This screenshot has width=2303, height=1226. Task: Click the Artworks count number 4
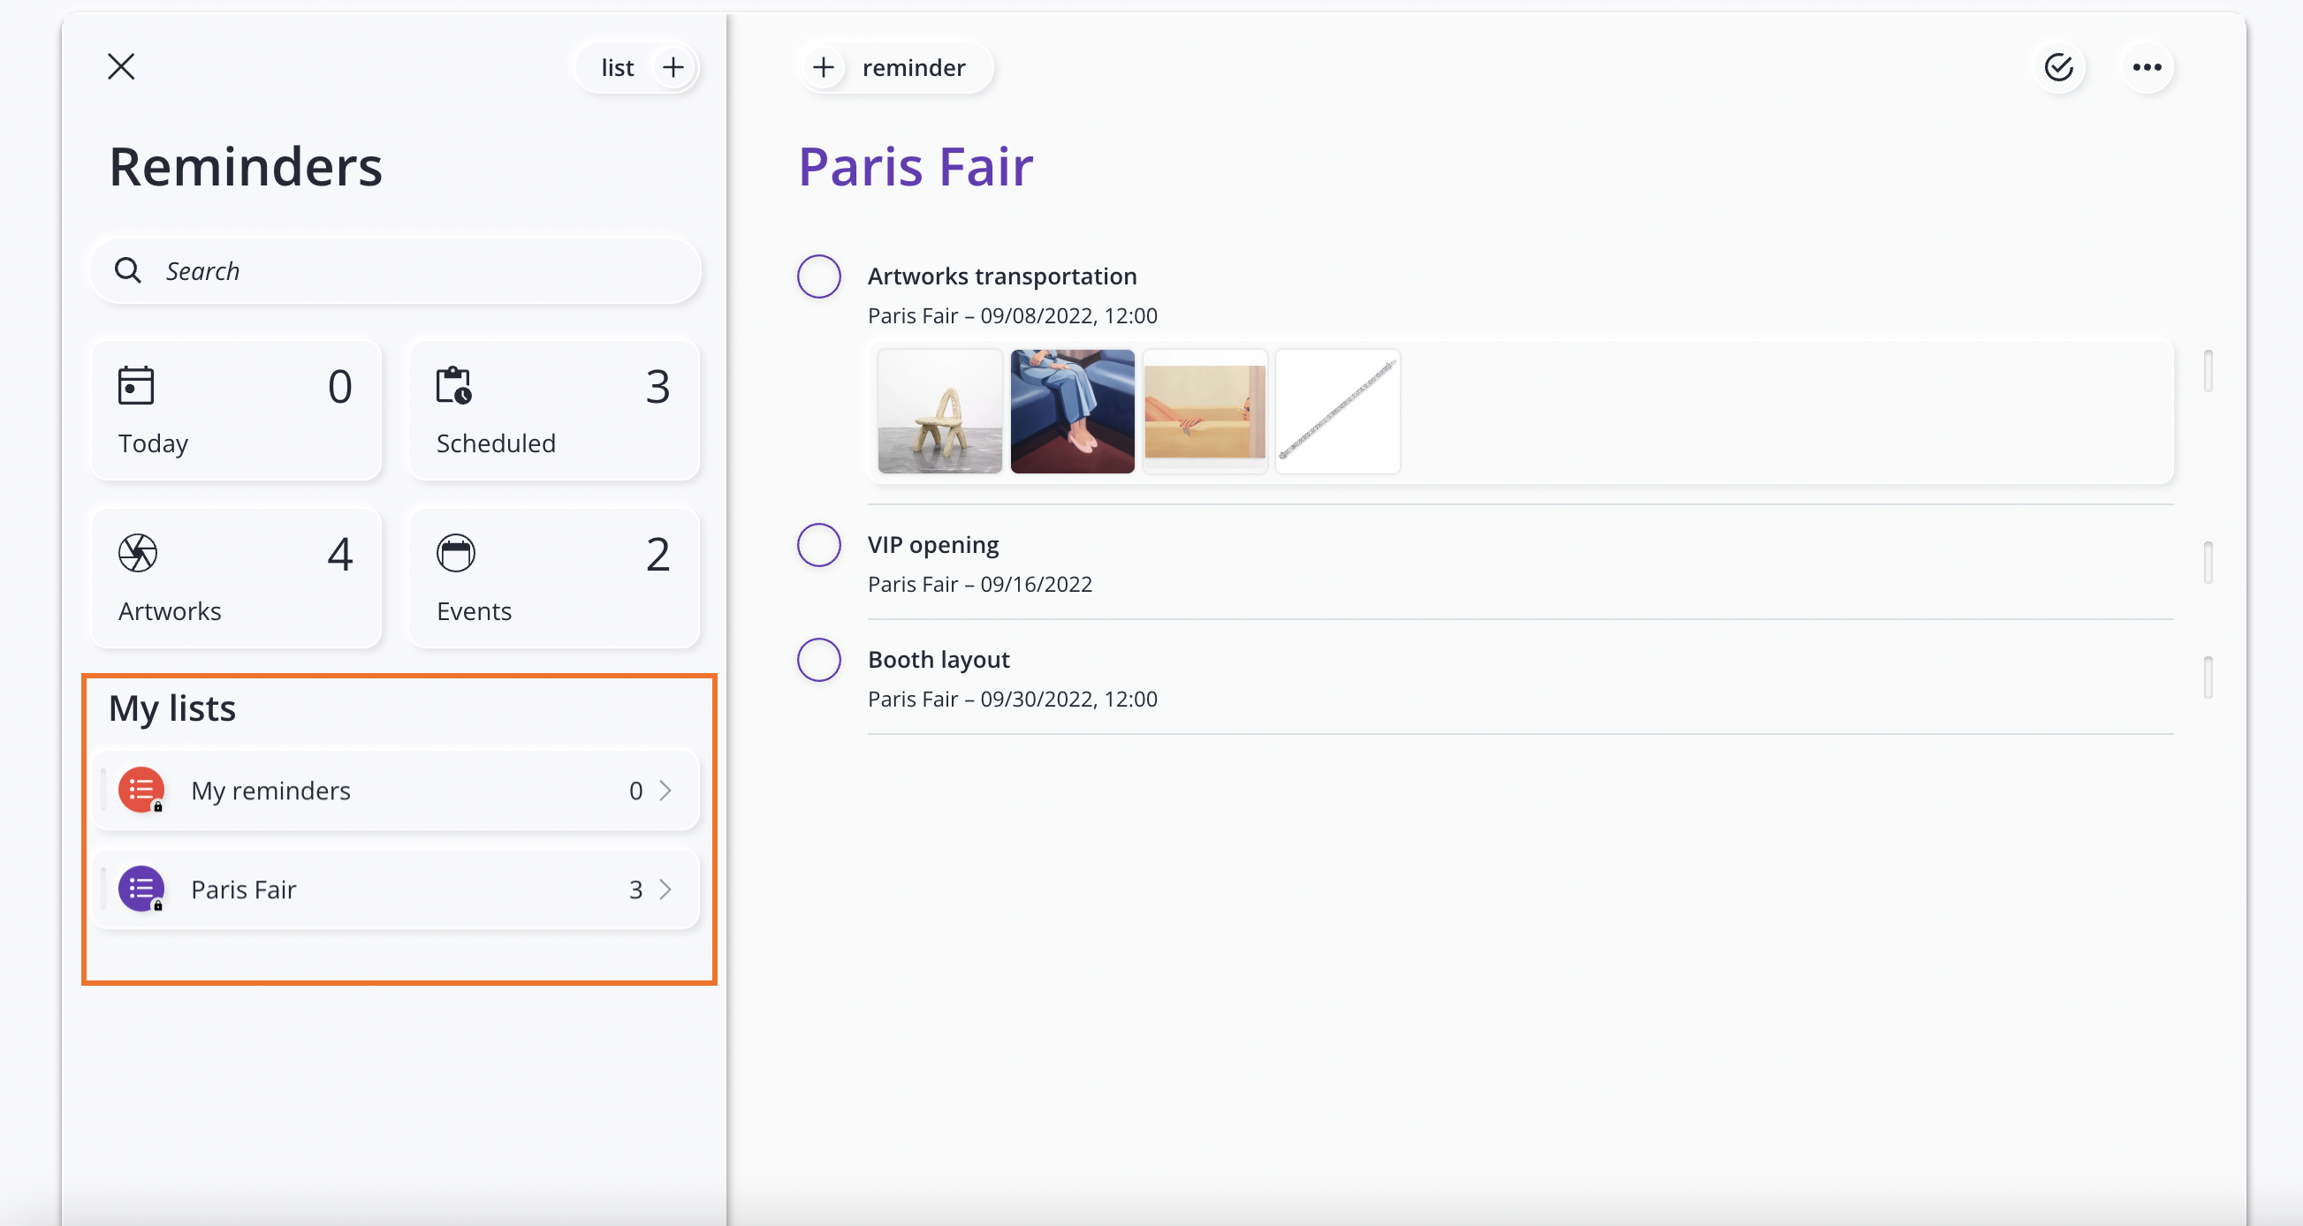(x=339, y=554)
